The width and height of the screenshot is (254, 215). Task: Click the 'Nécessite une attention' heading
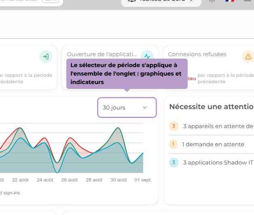[212, 107]
